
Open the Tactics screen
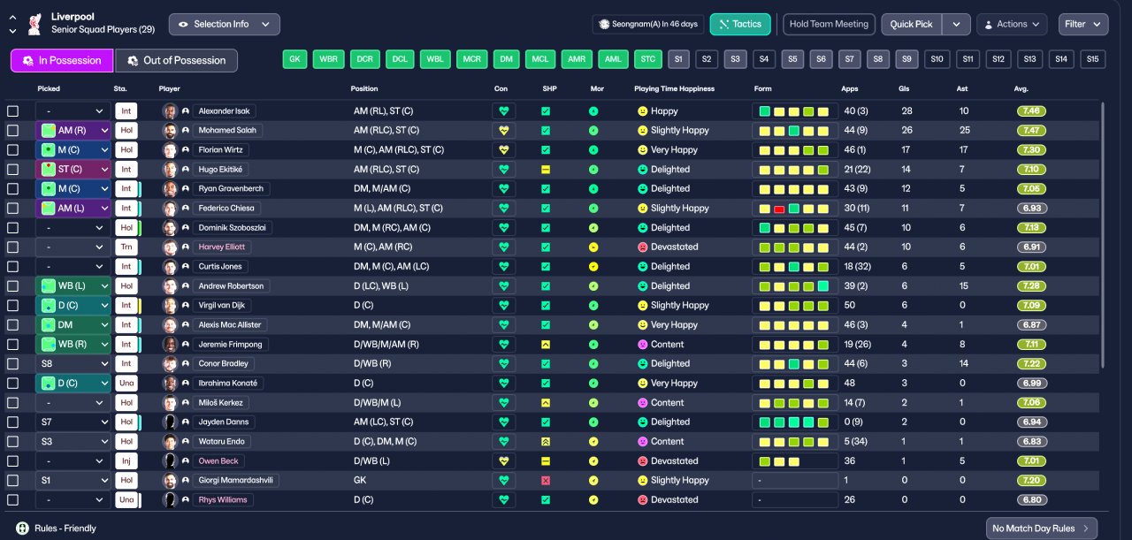pos(740,25)
